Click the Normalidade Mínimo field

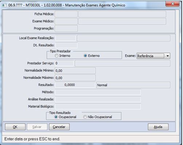[75, 70]
